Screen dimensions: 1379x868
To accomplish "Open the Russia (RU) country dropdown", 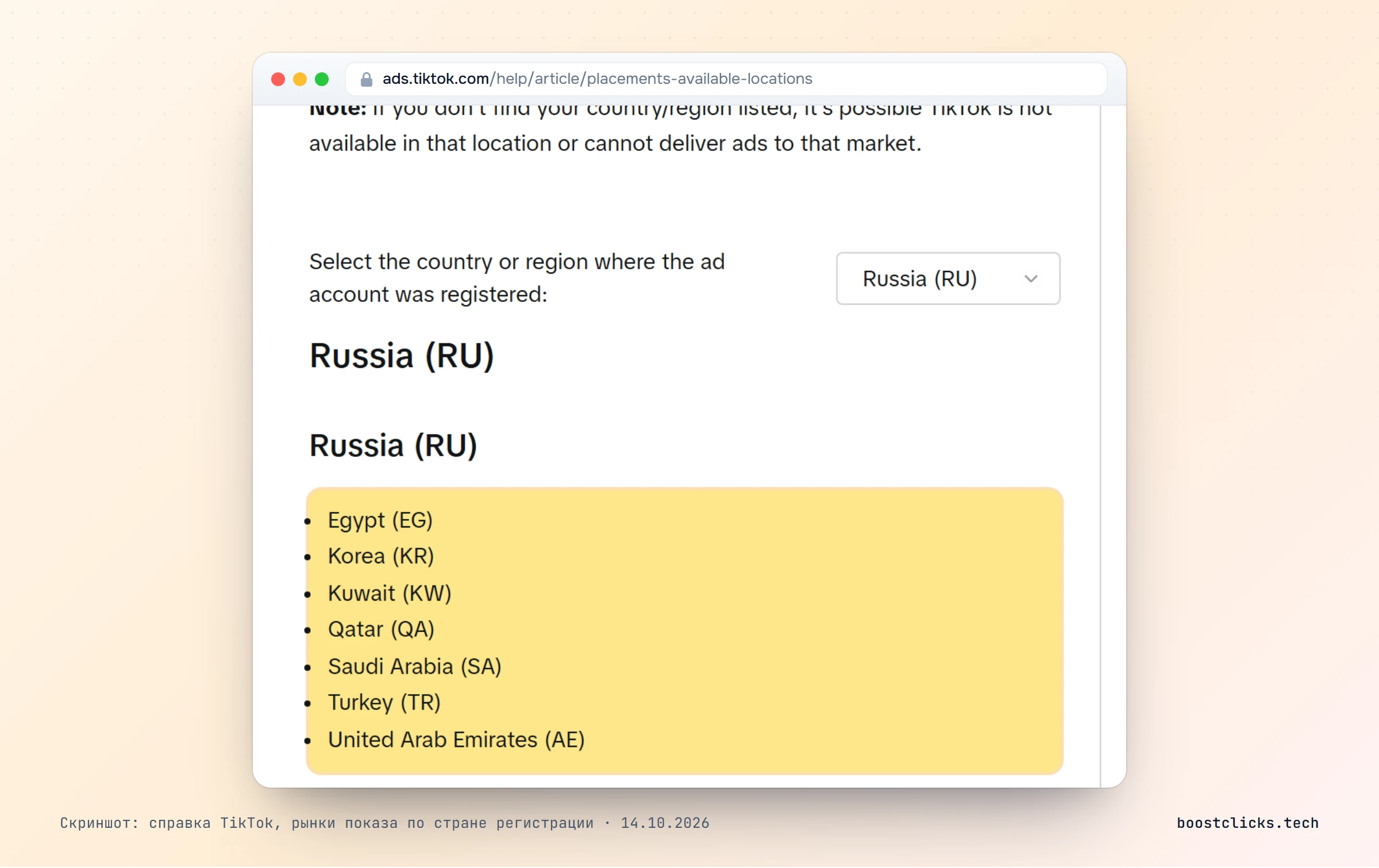I will tap(948, 279).
